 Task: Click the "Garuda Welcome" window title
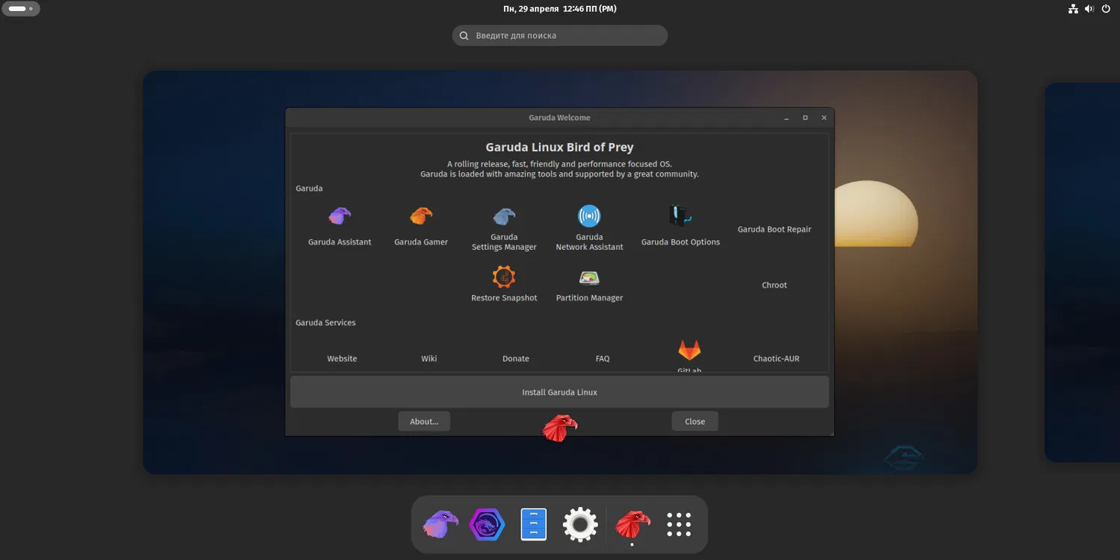559,118
